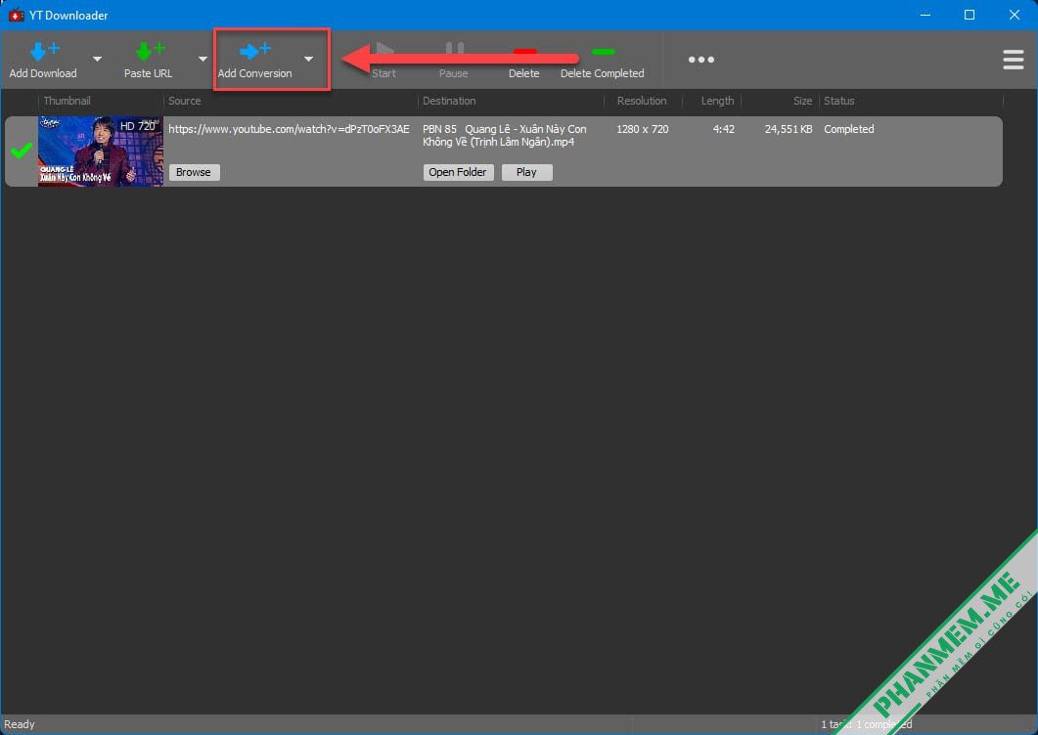Open the Paste URL dropdown arrow

(203, 59)
